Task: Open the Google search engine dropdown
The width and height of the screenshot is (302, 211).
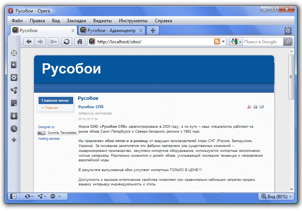Action: click(x=240, y=42)
